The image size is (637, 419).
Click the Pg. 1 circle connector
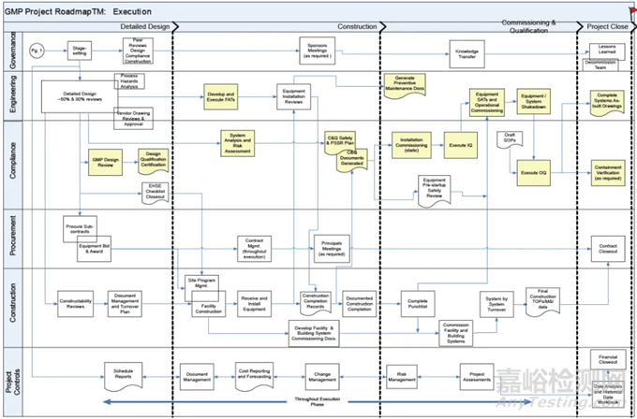click(x=38, y=50)
